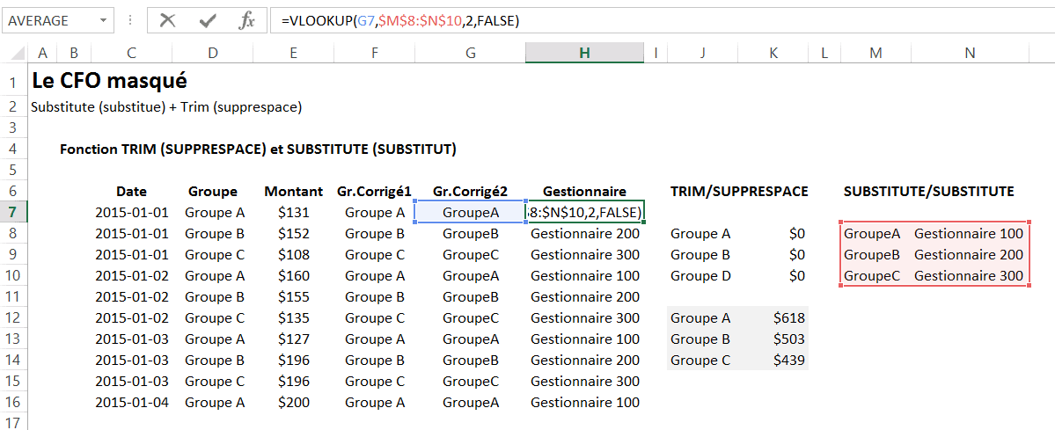Select column N header
The height and width of the screenshot is (430, 1055).
(x=970, y=54)
